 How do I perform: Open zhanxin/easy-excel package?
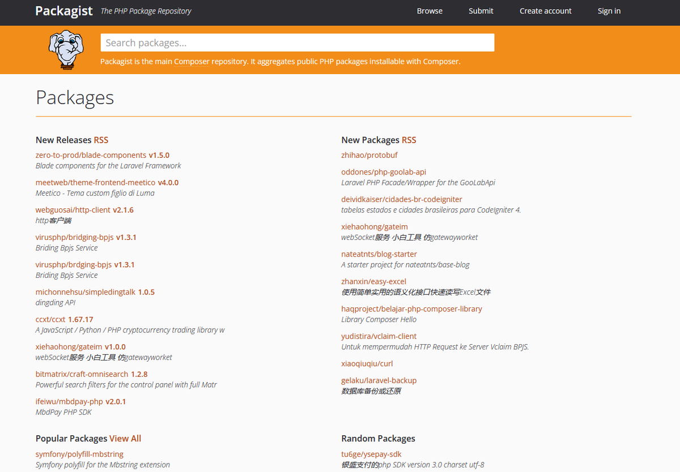click(x=373, y=281)
